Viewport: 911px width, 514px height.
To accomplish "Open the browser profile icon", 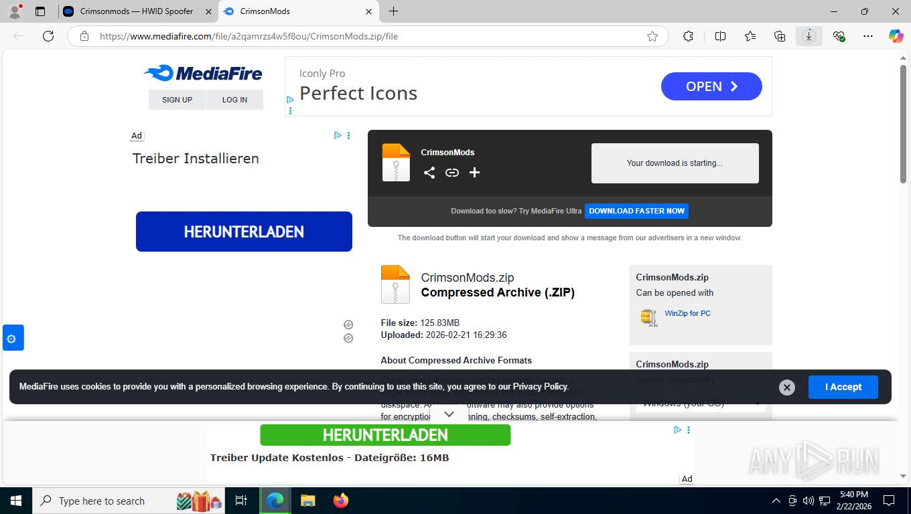I will click(x=15, y=11).
